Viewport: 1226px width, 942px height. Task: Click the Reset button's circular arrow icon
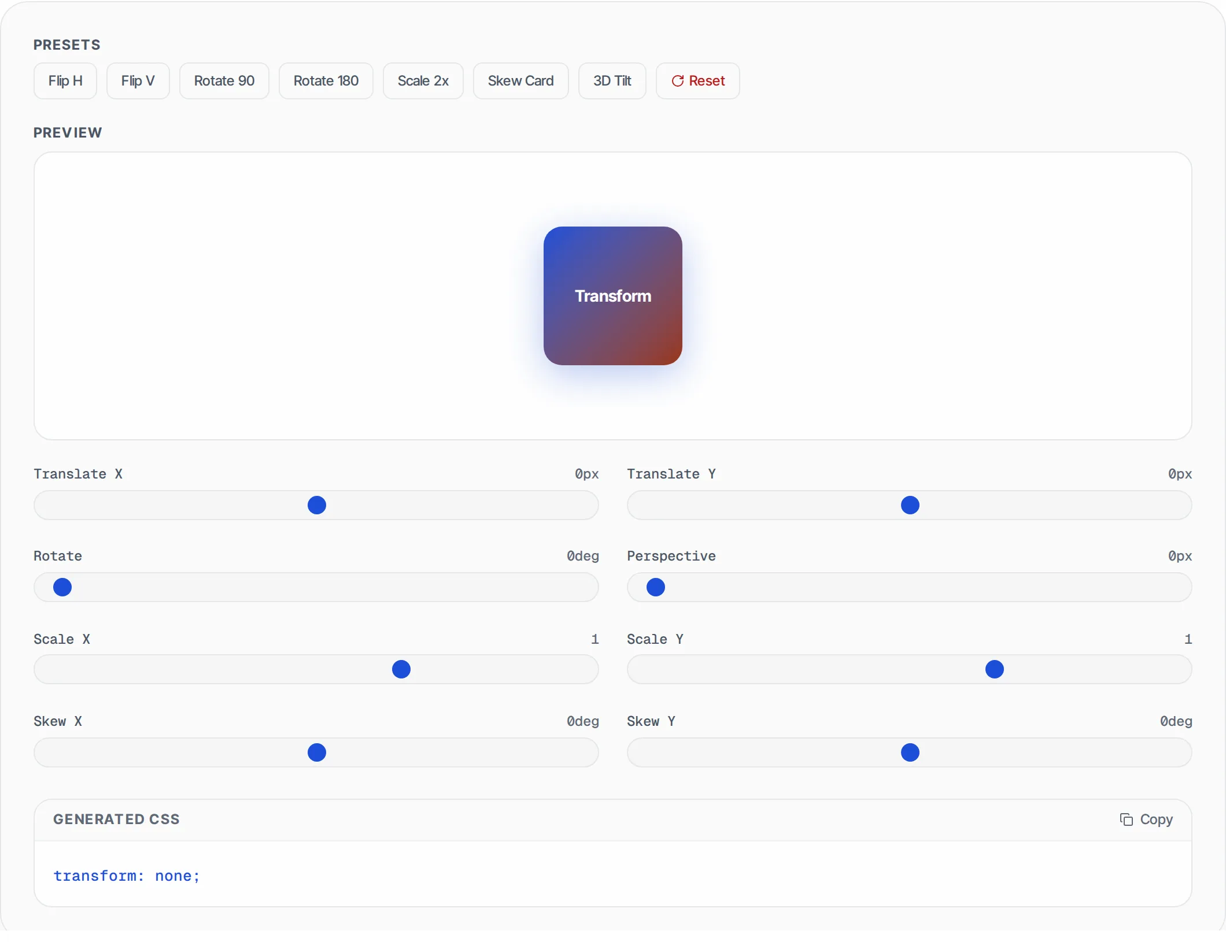[678, 81]
